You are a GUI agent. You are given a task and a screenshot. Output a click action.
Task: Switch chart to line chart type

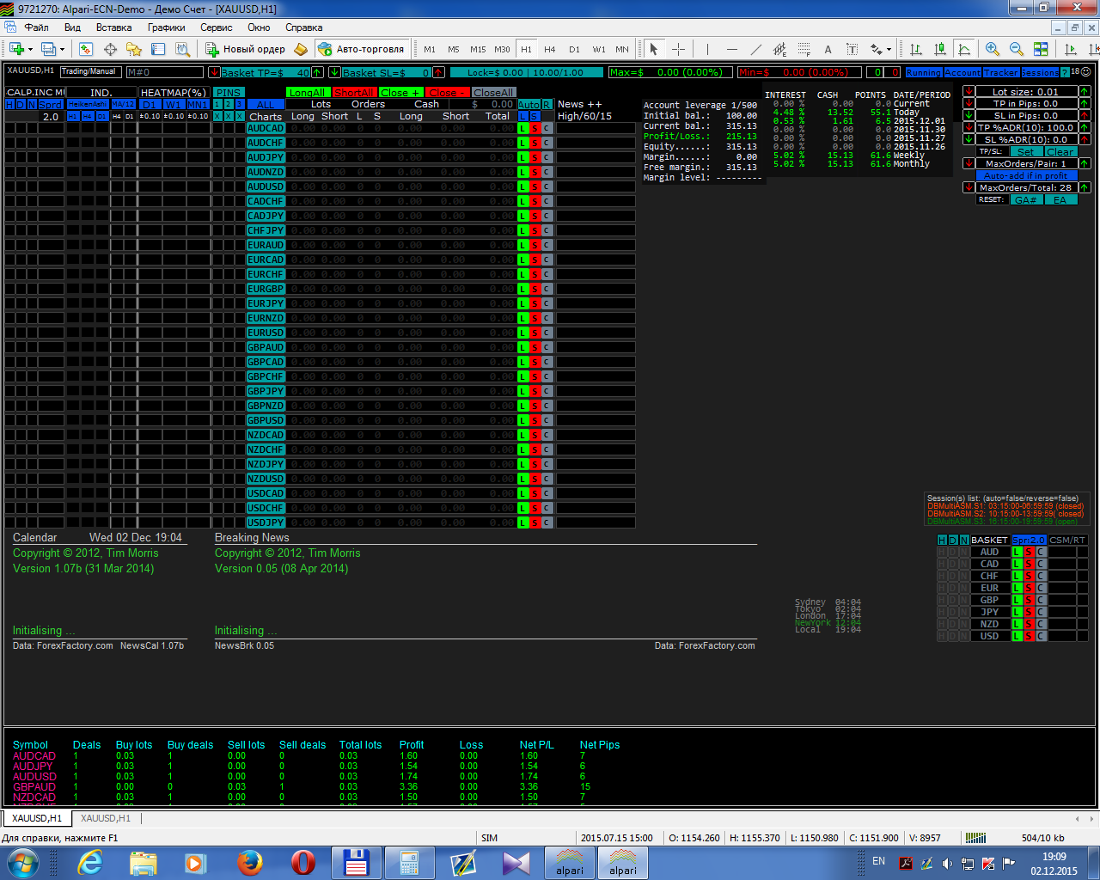964,49
